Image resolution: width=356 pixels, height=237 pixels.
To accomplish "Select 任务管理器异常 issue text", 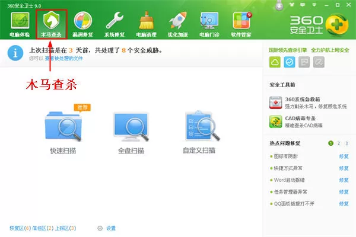I will point(290,192).
